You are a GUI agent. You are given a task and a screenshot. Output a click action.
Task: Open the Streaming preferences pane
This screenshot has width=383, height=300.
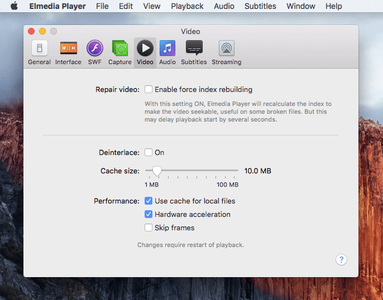[227, 52]
